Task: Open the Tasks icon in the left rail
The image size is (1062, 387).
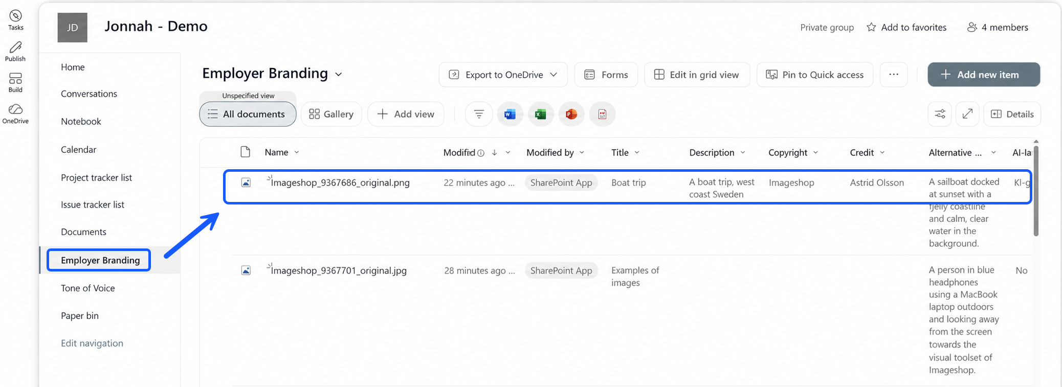Action: pyautogui.click(x=15, y=16)
